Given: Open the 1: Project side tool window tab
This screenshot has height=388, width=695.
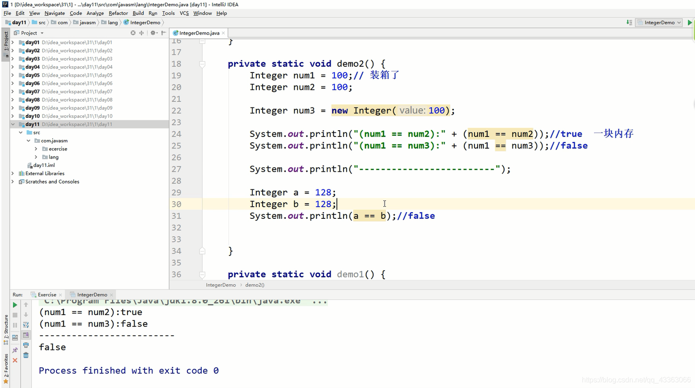Looking at the screenshot, I should pos(6,45).
